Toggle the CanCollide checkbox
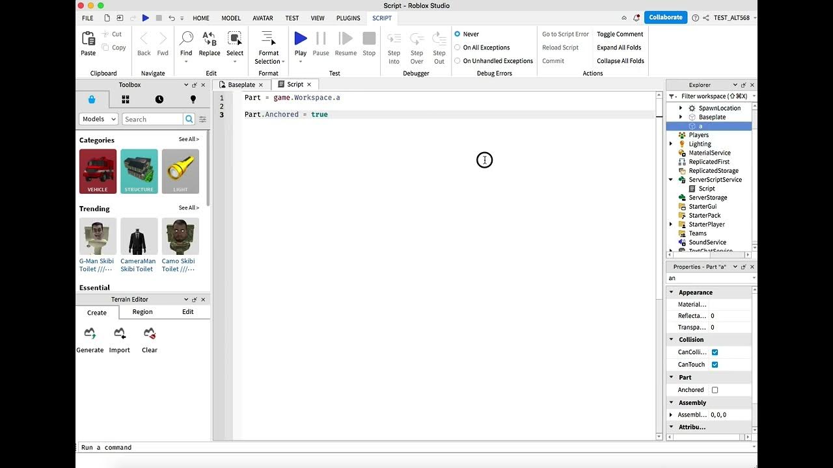This screenshot has height=468, width=833. pyautogui.click(x=715, y=352)
